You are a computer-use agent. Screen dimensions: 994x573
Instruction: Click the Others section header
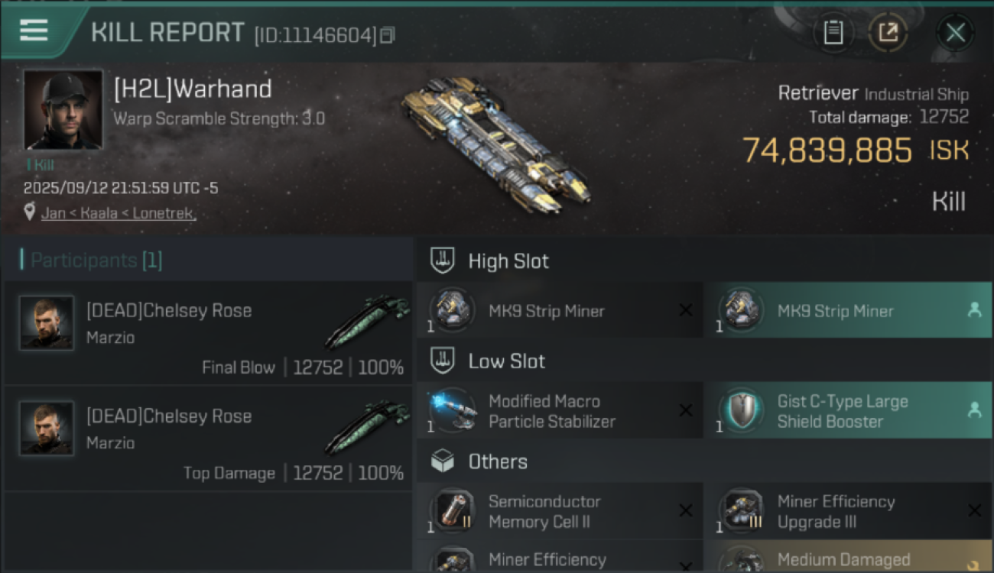tap(497, 461)
